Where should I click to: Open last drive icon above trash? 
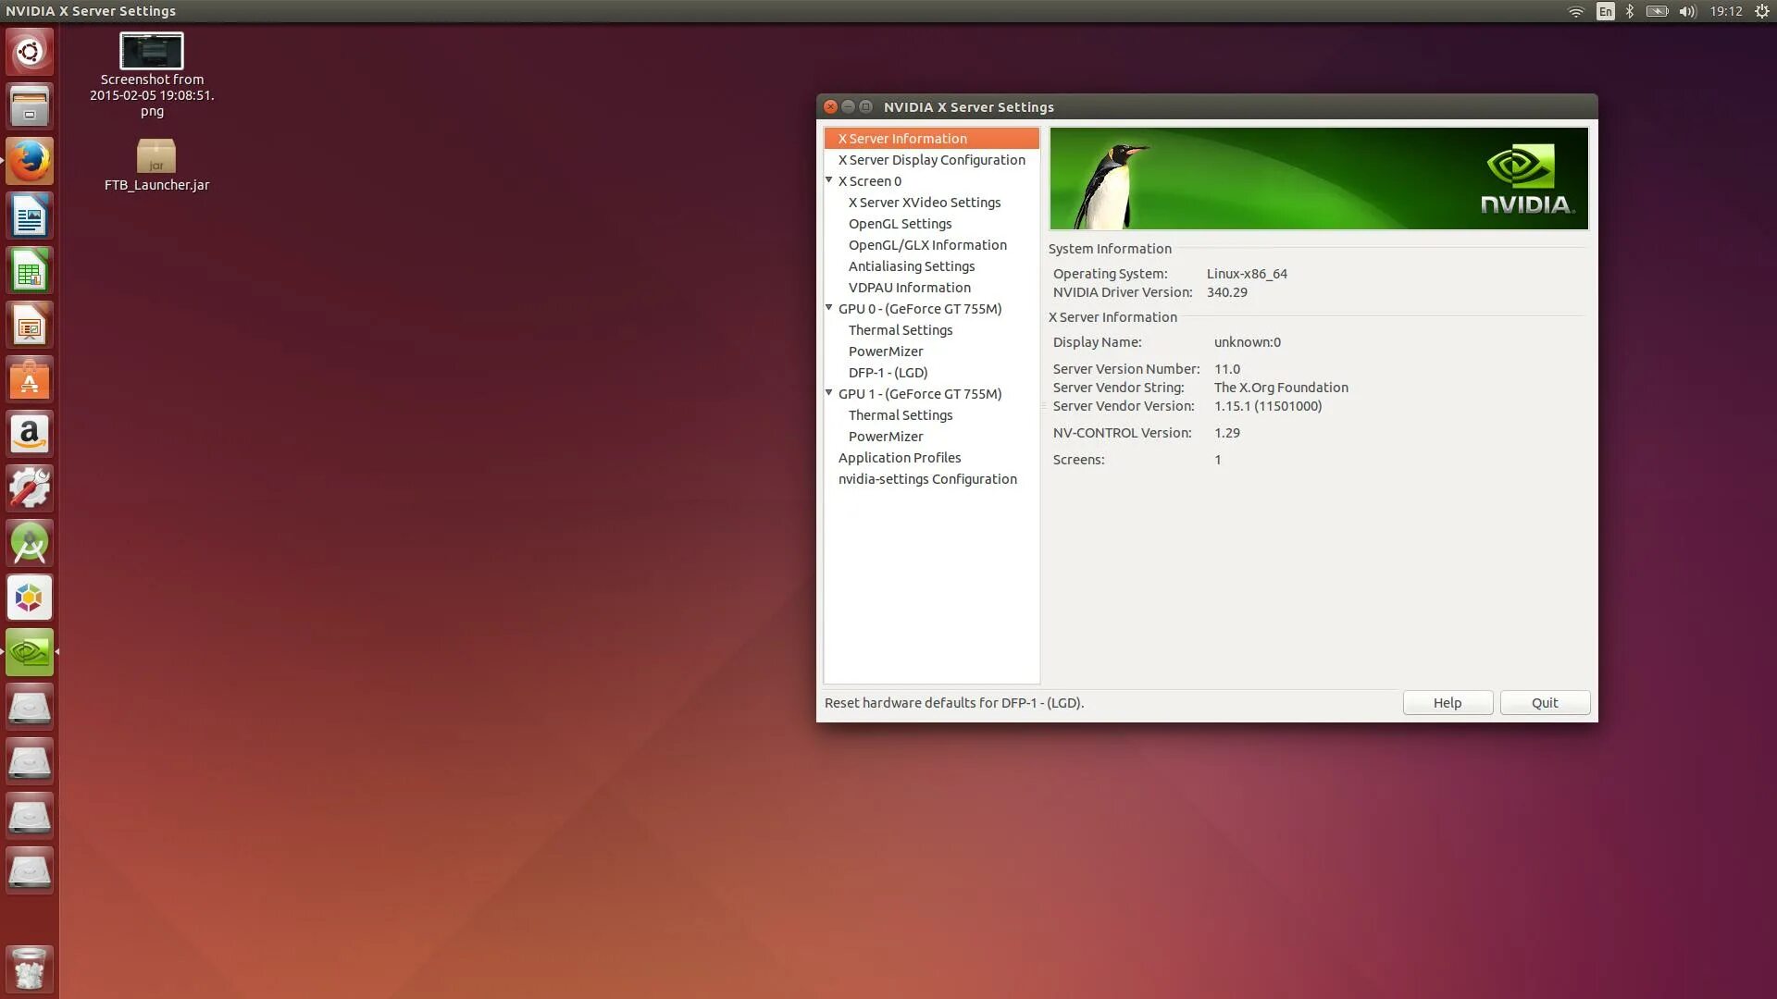[x=30, y=870]
